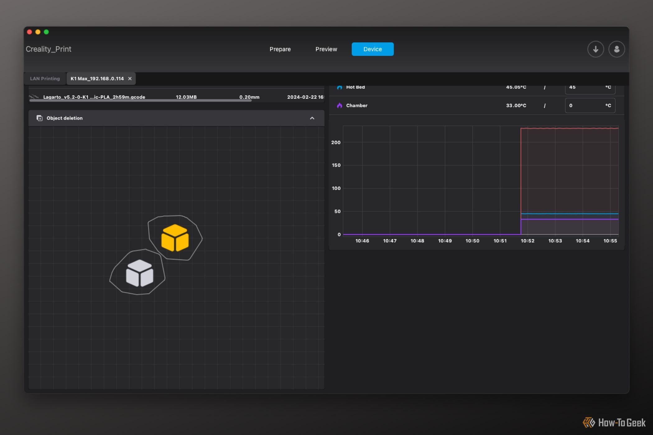
Task: Open the user account profile icon
Action: 617,49
